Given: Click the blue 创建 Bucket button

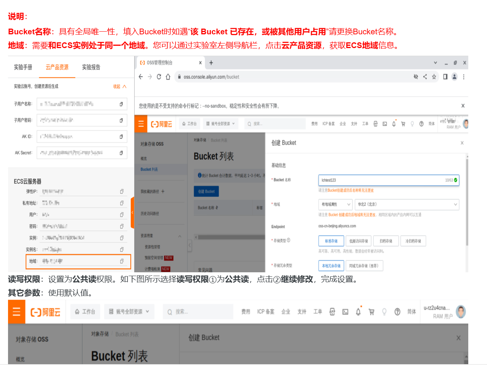Looking at the screenshot, I should click(x=206, y=191).
